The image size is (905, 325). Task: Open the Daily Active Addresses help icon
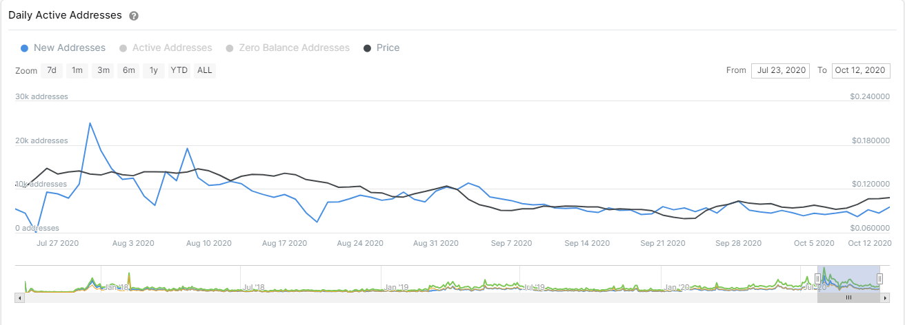pyautogui.click(x=134, y=16)
